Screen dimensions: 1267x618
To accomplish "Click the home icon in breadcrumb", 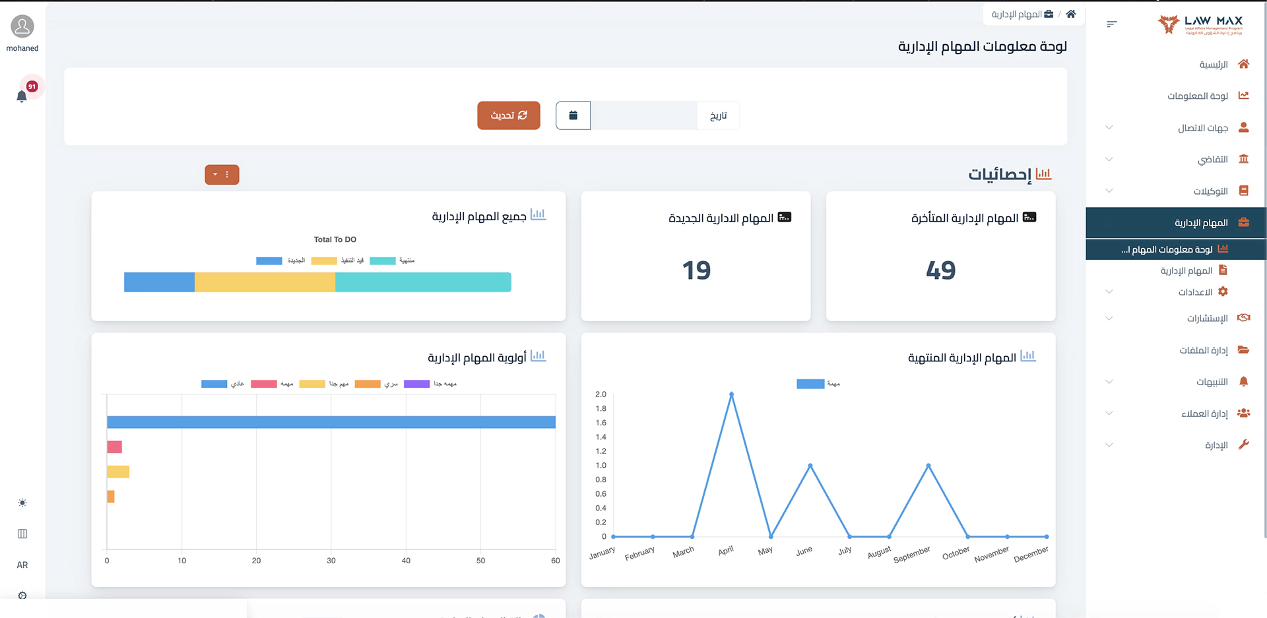I will [1071, 14].
